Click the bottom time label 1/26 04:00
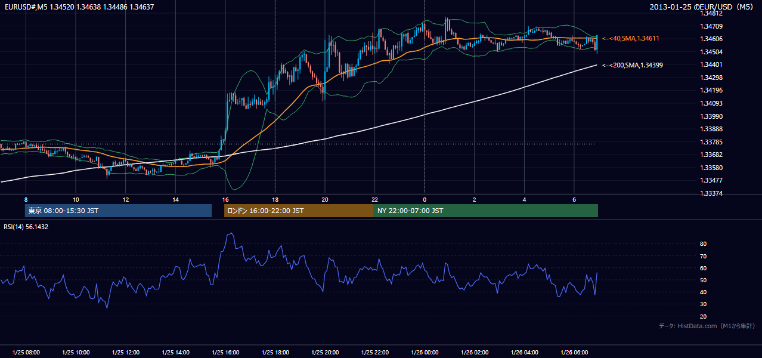Screen dimensions: 762x358 click(x=524, y=353)
